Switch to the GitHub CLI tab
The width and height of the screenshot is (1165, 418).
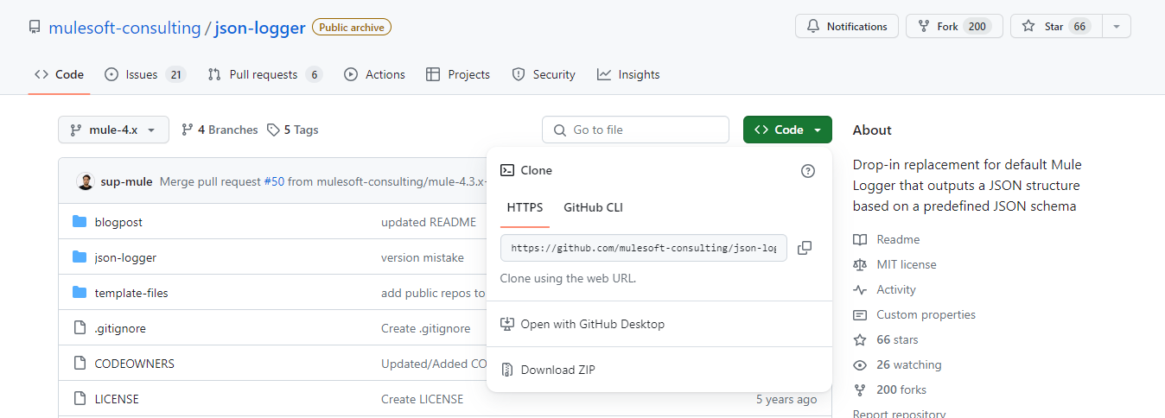(593, 207)
